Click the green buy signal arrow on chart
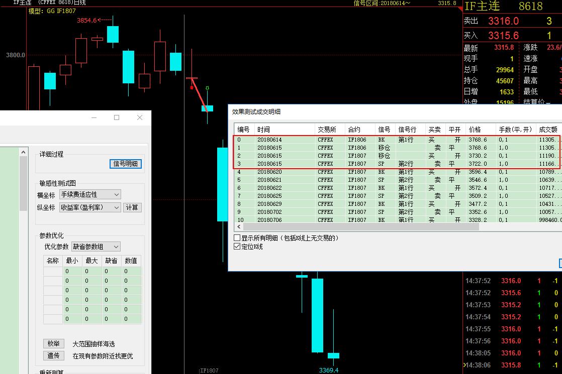Viewport: 562px width, 374px height. [207, 89]
